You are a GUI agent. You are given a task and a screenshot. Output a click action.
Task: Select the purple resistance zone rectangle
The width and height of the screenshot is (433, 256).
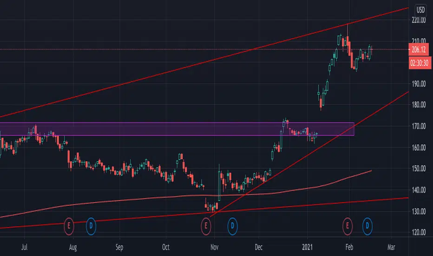[x=177, y=129]
